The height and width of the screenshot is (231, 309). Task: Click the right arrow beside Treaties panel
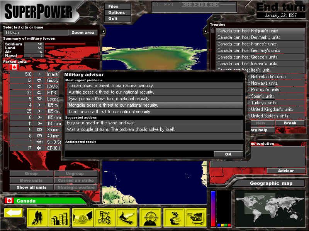pos(205,32)
